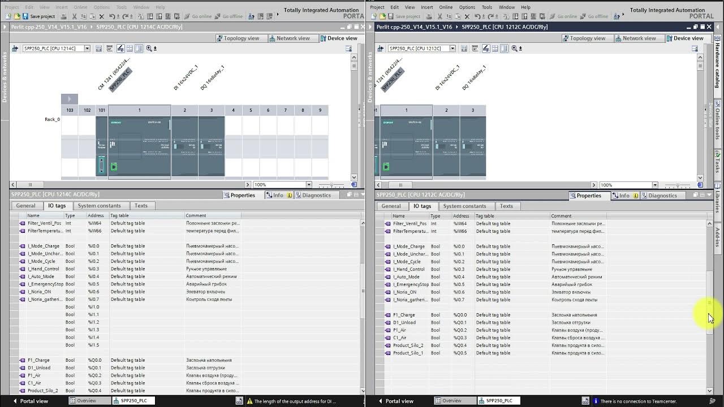Click the delete X icon in right window toolbar
Viewport: 724px width, 407px height.
[x=467, y=16]
